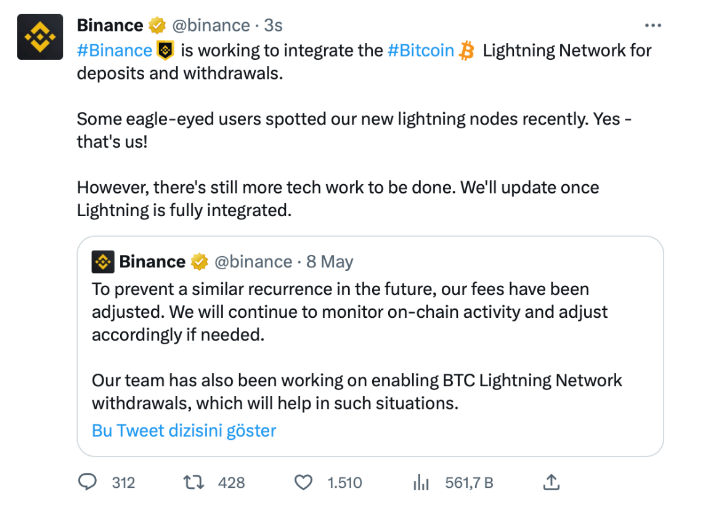
Task: Open the @binance handle in header
Action: pos(211,25)
